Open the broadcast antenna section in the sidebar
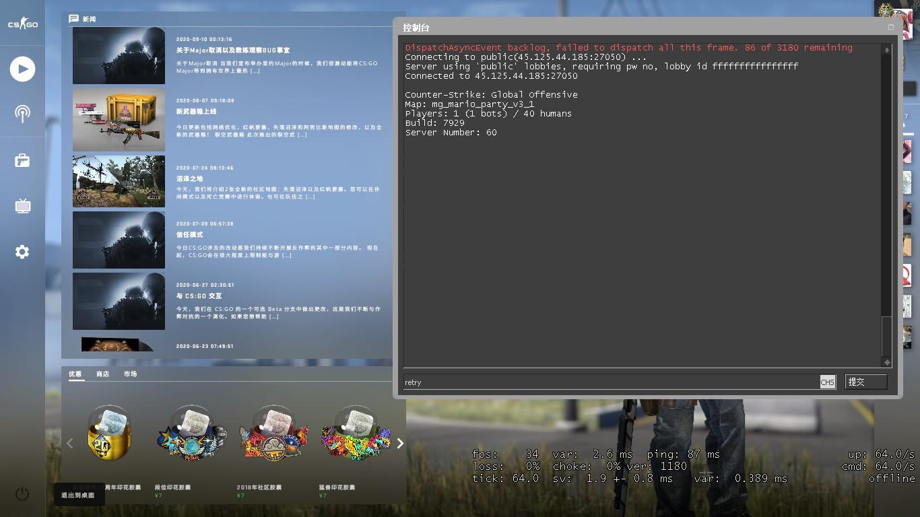This screenshot has height=517, width=920. (x=22, y=113)
